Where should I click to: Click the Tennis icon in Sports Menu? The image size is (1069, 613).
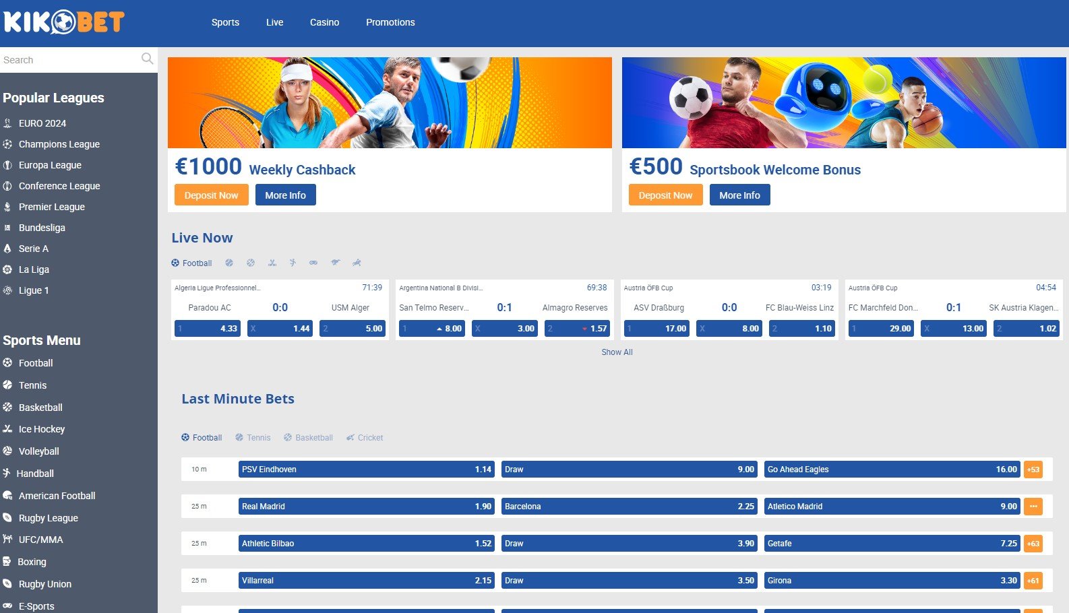click(7, 385)
